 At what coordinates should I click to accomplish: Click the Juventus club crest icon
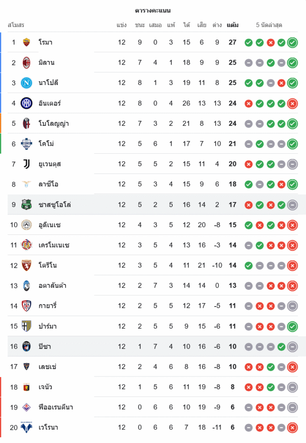27,164
